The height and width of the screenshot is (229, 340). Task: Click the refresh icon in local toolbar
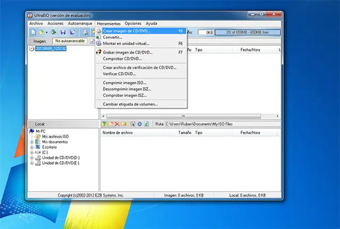146,124
